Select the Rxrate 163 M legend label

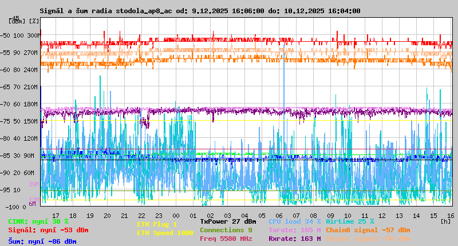[x=295, y=239]
